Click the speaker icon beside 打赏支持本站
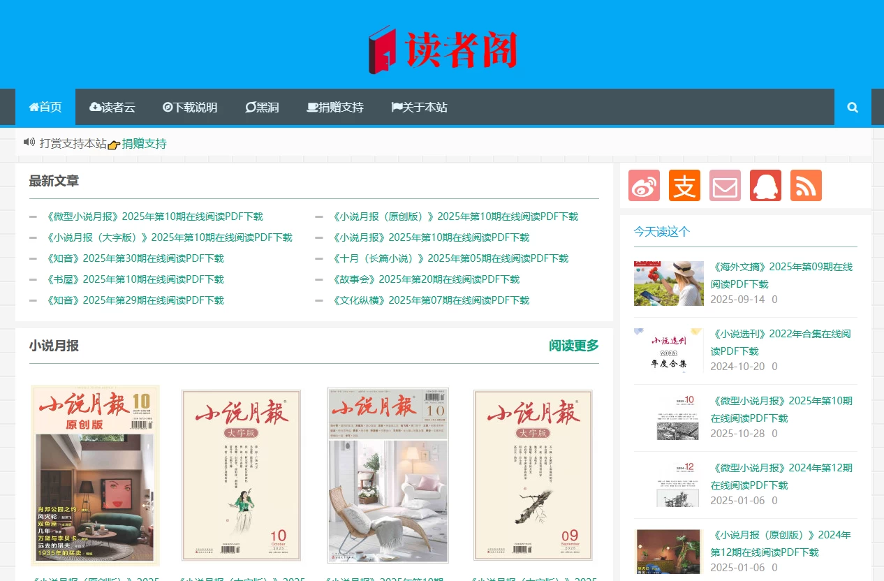 pyautogui.click(x=29, y=142)
